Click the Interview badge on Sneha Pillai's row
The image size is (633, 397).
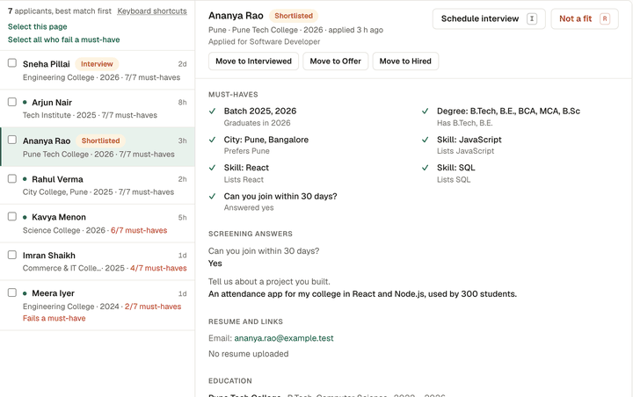pyautogui.click(x=97, y=64)
